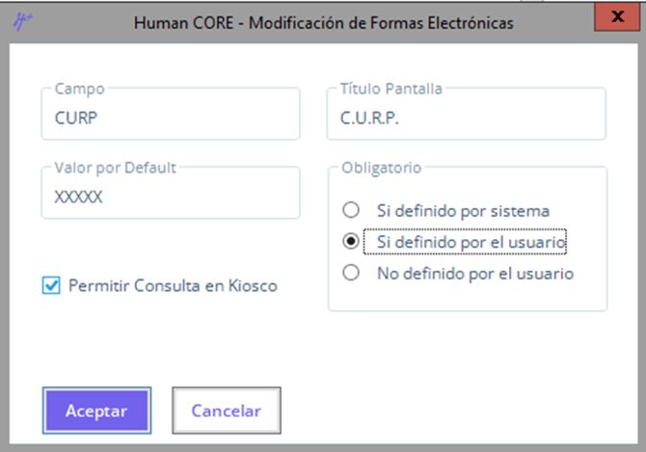Click the Valor por Default caption
The image size is (646, 452).
tap(115, 167)
